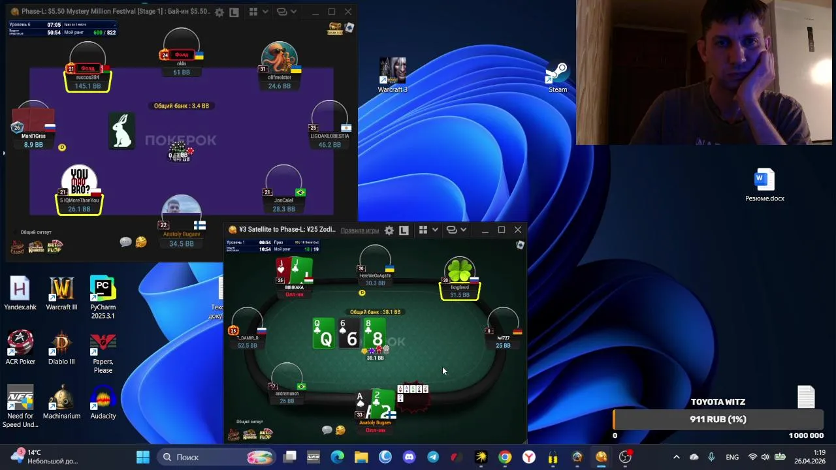Open Google Chrome from taskbar

(505, 457)
